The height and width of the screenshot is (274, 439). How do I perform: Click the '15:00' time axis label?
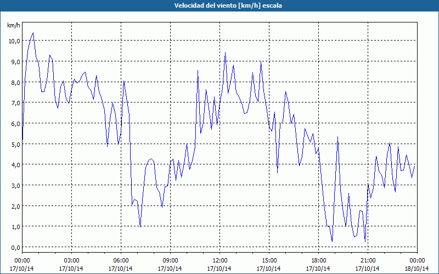pos(269,261)
